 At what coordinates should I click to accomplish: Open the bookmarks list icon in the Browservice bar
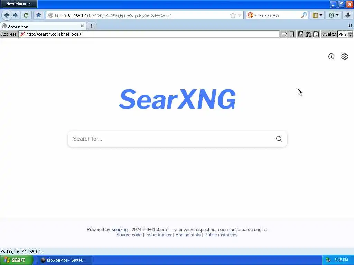point(301,34)
